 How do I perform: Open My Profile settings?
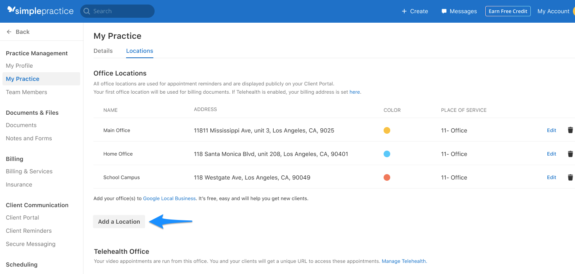click(19, 65)
